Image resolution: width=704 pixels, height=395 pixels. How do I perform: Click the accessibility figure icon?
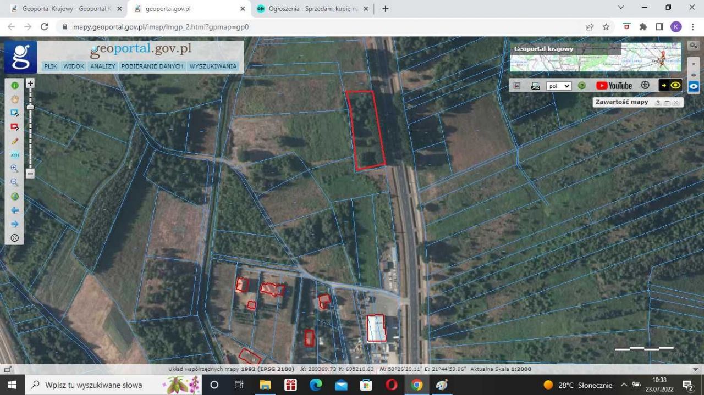click(646, 86)
